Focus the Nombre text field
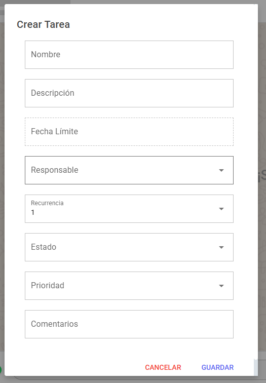266x383 pixels. click(x=129, y=55)
